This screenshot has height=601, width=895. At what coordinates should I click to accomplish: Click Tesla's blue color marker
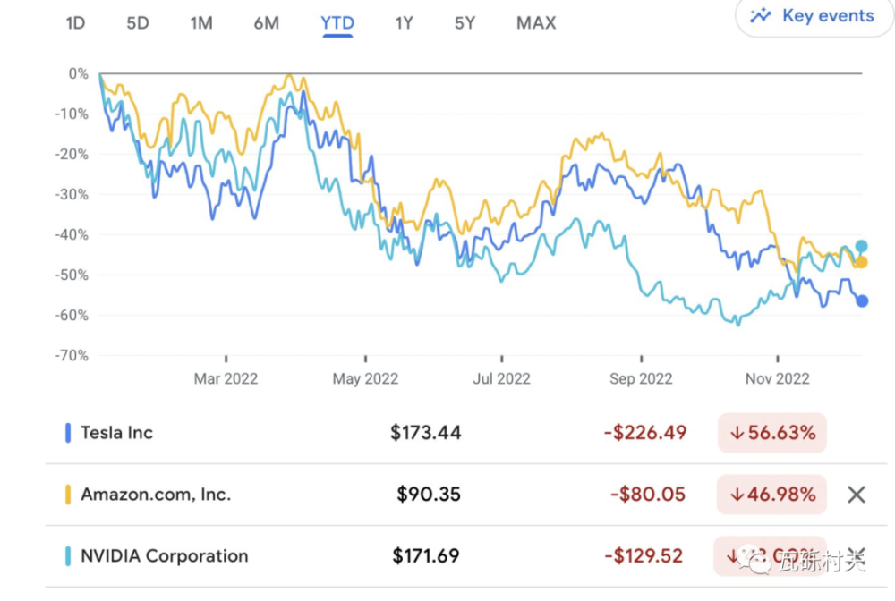(x=68, y=433)
